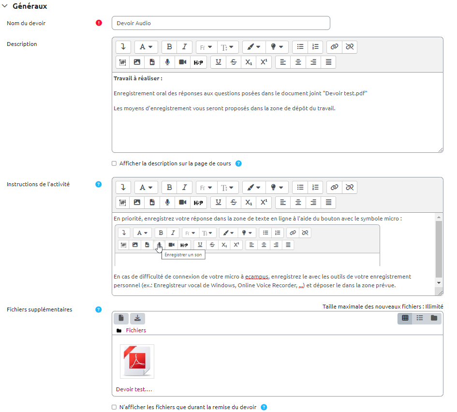
Task: Open paragraph style dropdown in Description editor
Action: coord(146,47)
